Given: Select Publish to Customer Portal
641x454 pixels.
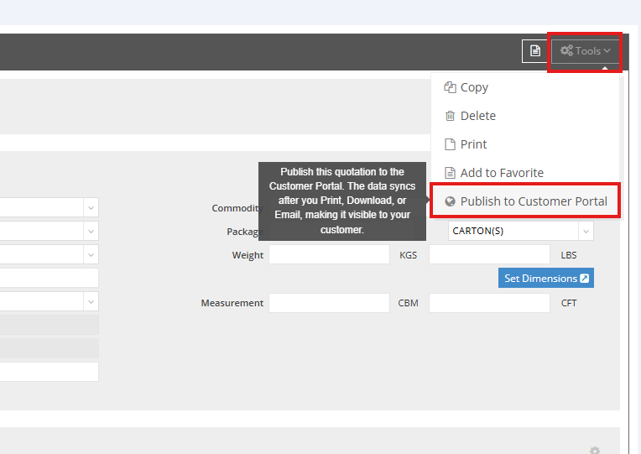Looking at the screenshot, I should pos(534,201).
